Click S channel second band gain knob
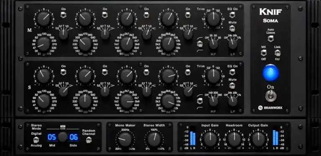Screen dimensions: 321x156 (85, 76)
